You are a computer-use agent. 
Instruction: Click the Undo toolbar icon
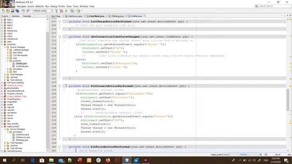coord(23,11)
